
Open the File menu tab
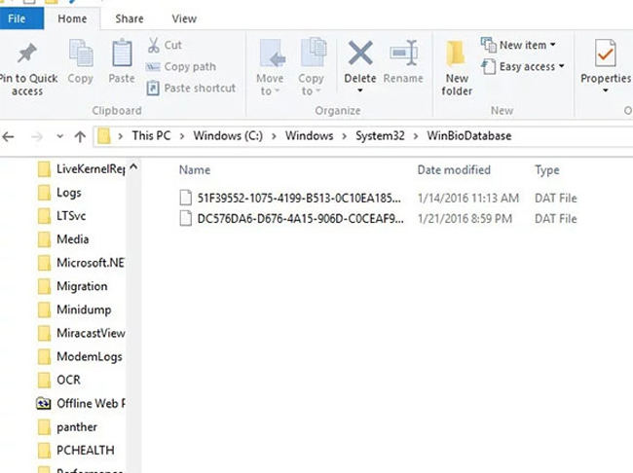(21, 18)
